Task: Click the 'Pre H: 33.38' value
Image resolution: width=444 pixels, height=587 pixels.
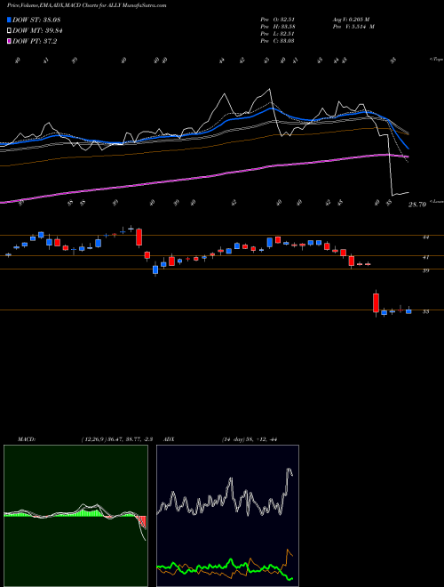Action: (x=277, y=27)
